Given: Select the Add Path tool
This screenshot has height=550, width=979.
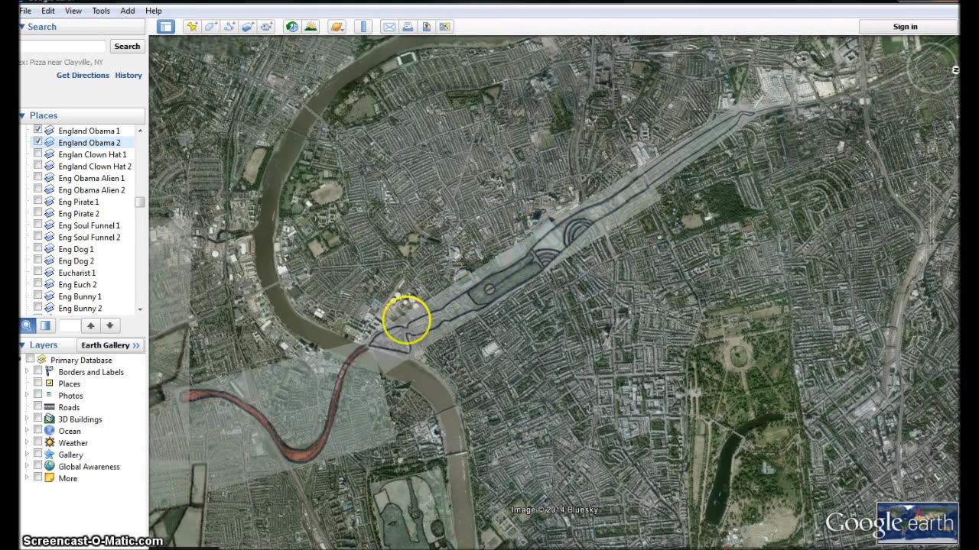Looking at the screenshot, I should click(229, 27).
